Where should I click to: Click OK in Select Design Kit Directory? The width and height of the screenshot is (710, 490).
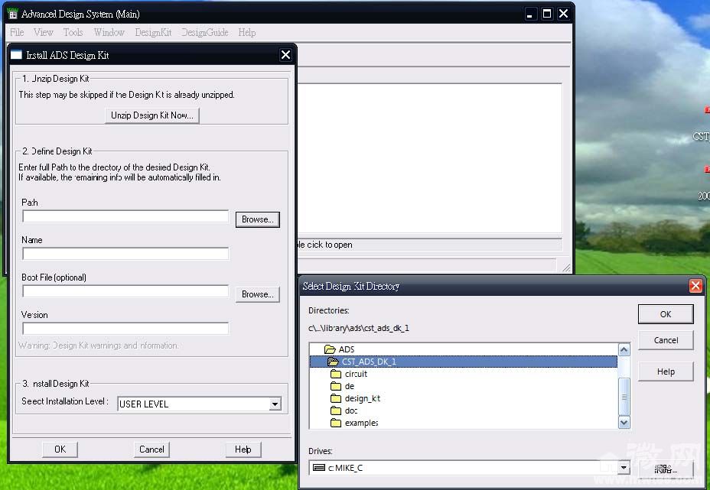[x=666, y=314]
